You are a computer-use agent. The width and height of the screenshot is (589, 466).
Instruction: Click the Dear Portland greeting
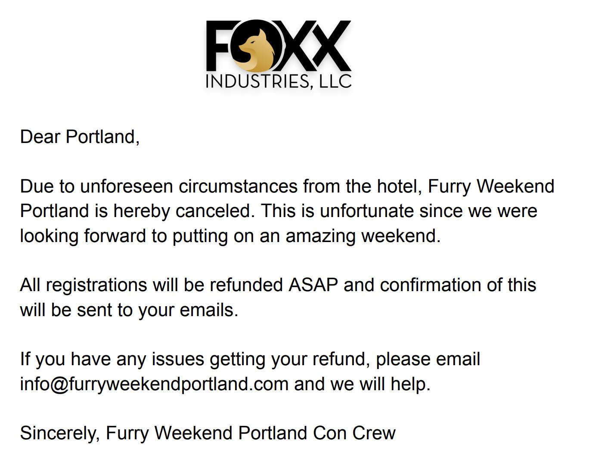coord(80,137)
